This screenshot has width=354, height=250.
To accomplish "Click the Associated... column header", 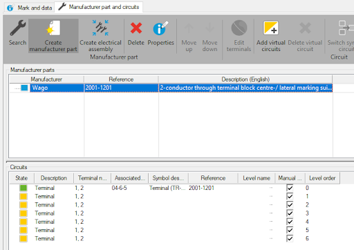I will pyautogui.click(x=130, y=178).
